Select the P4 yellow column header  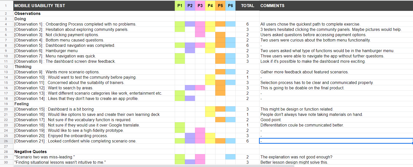click(210, 6)
